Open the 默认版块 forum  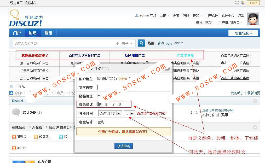coord(30,113)
